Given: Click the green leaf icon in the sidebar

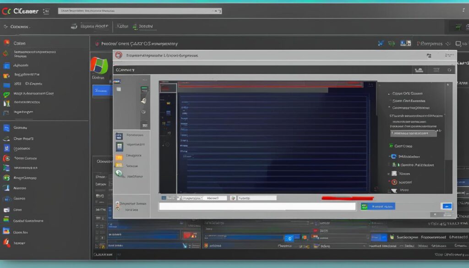Looking at the screenshot, I should 6,94.
